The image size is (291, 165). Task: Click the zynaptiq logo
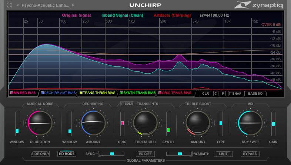pyautogui.click(x=258, y=5)
